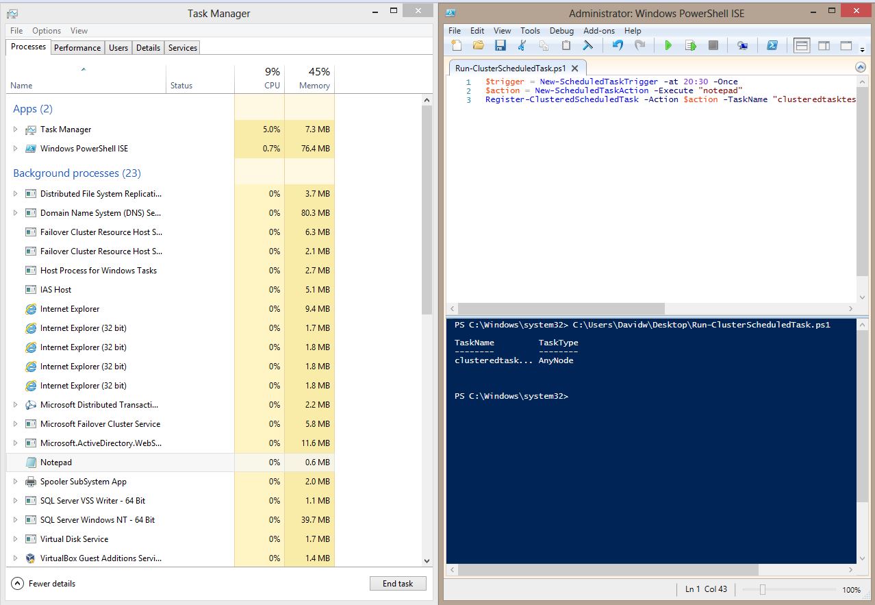Sort processes by the CPU column header
875x605 pixels.
259,78
